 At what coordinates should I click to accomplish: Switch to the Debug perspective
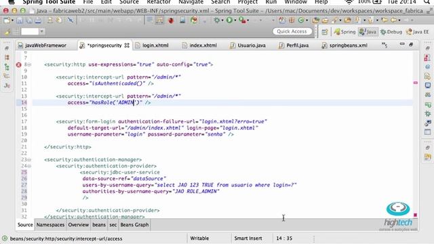(x=391, y=32)
